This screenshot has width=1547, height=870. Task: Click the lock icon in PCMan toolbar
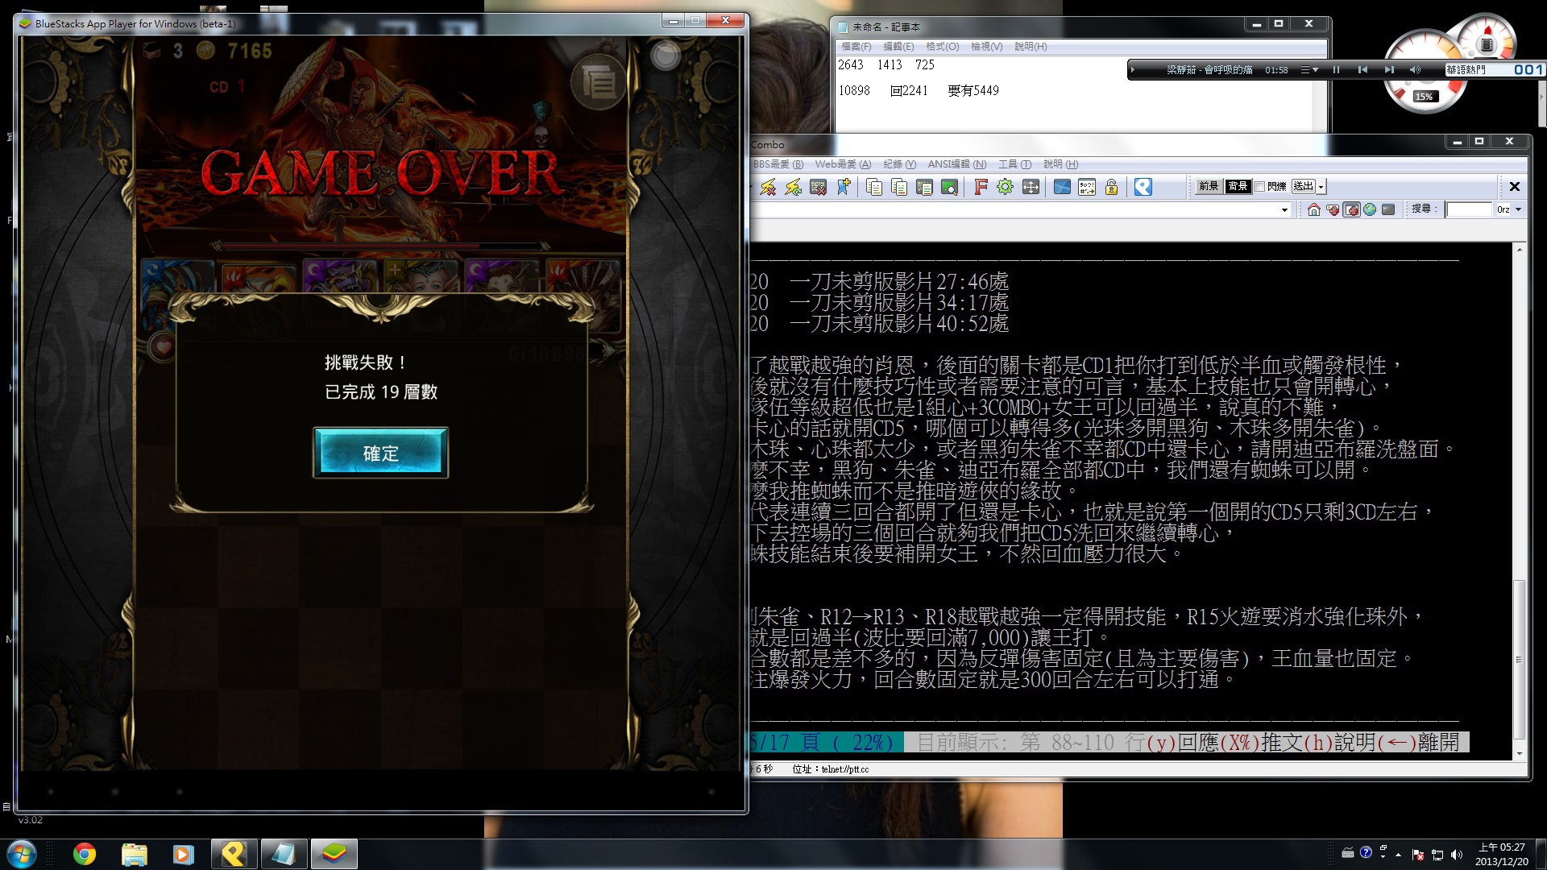point(1112,187)
